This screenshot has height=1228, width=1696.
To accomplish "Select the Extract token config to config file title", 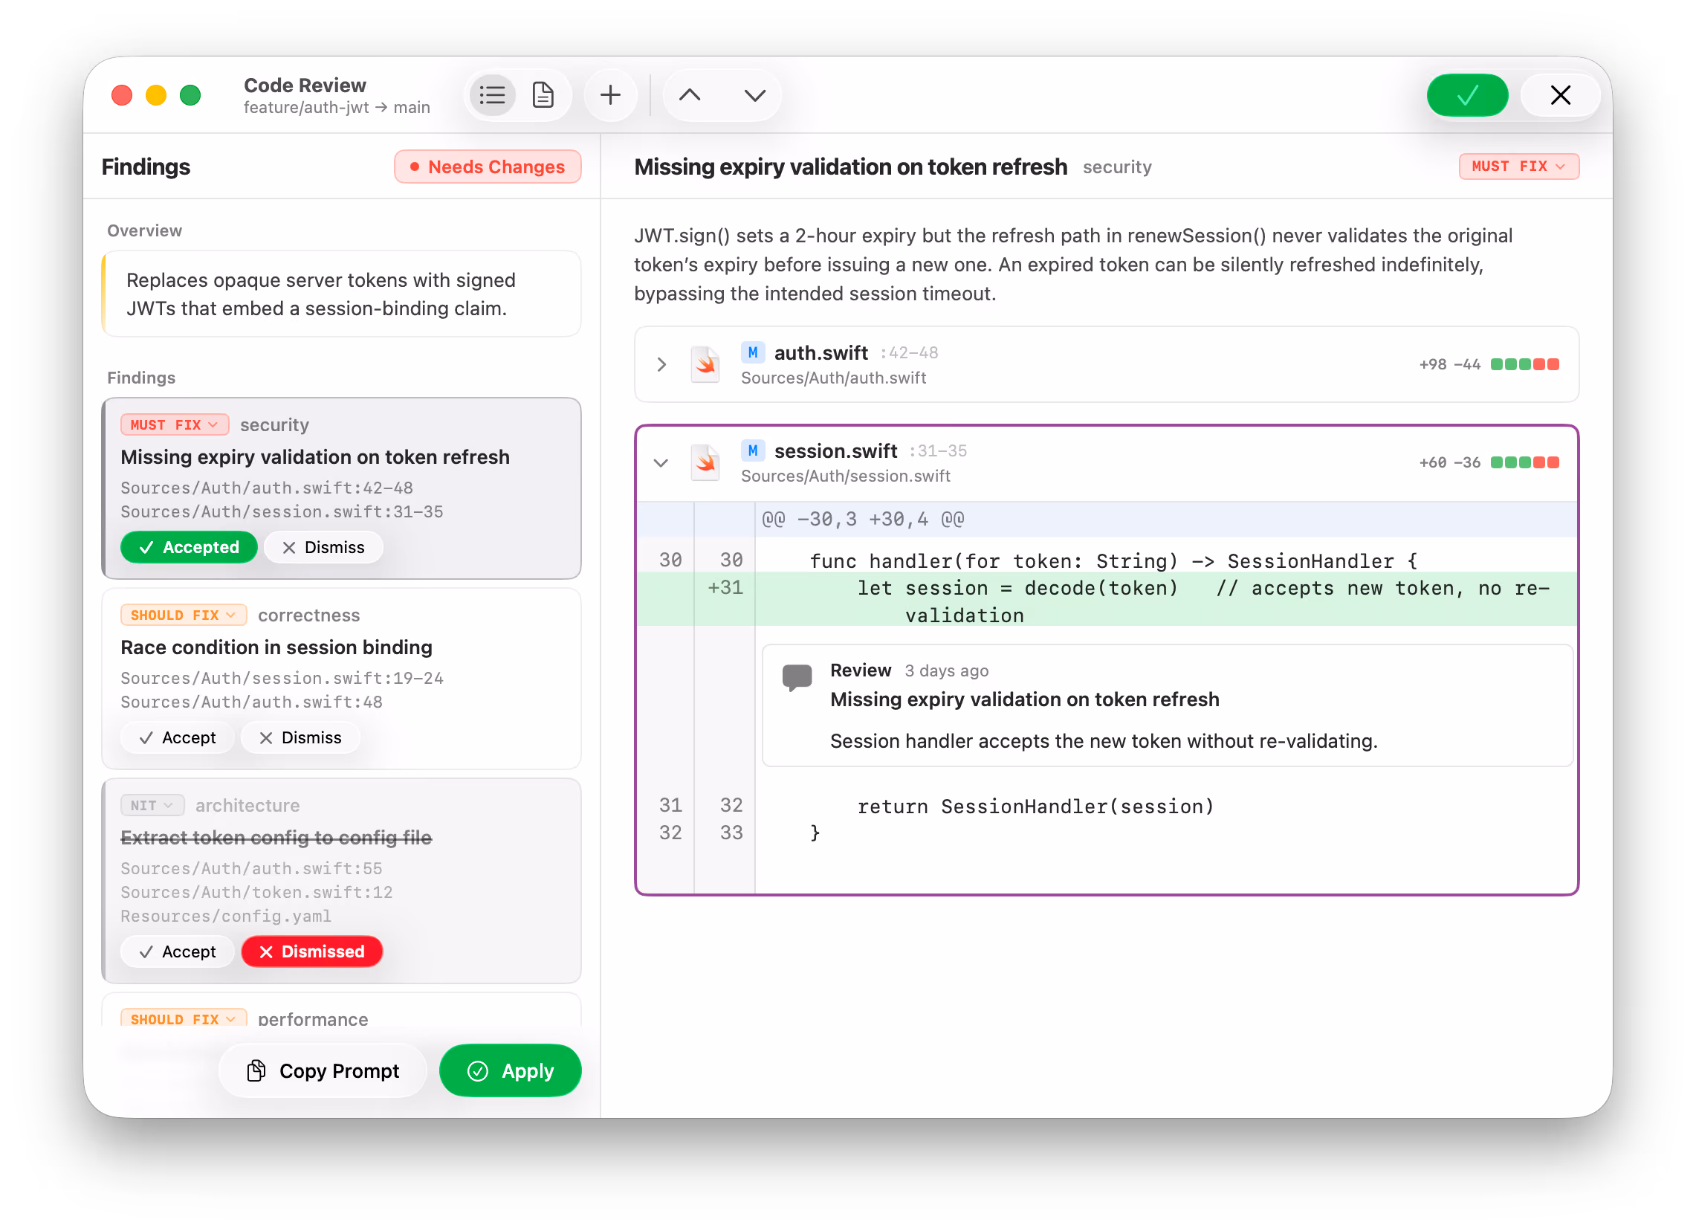I will coord(276,837).
